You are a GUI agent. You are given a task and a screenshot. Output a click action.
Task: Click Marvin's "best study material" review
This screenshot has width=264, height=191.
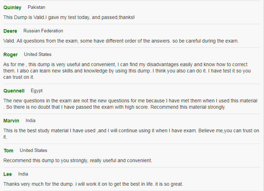click(x=131, y=134)
